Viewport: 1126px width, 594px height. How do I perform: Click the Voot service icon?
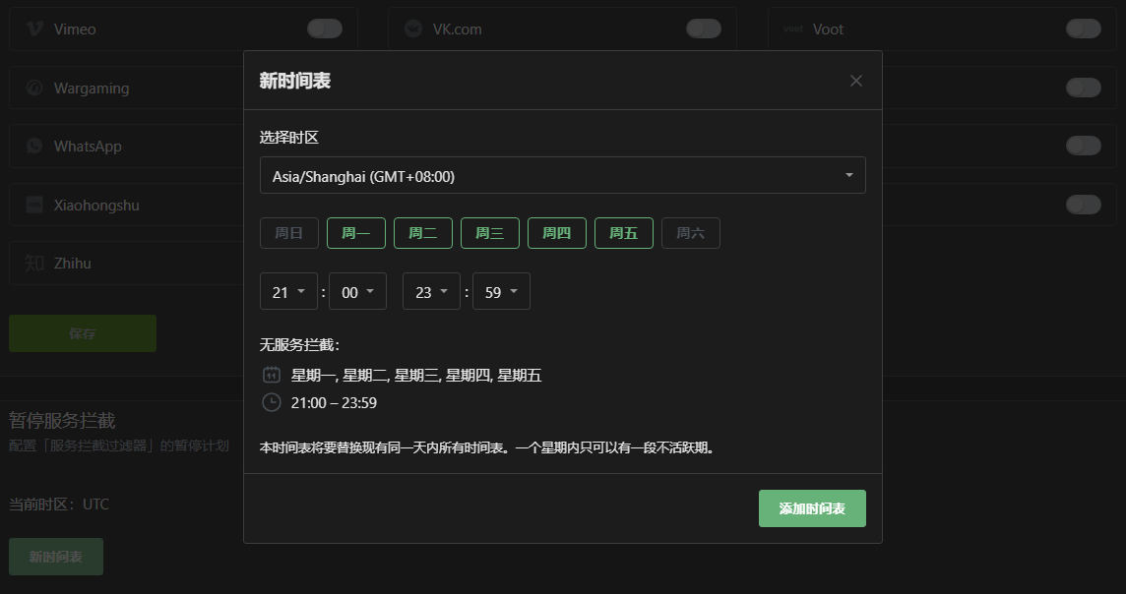tap(792, 29)
